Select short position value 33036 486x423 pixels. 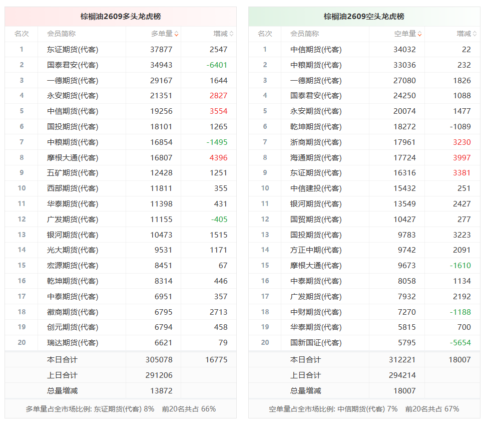click(x=404, y=65)
